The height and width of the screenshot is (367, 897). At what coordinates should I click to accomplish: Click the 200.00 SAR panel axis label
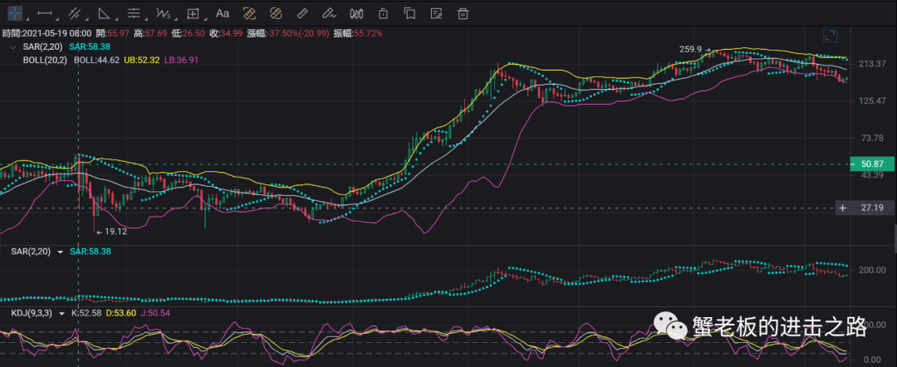[x=872, y=270]
